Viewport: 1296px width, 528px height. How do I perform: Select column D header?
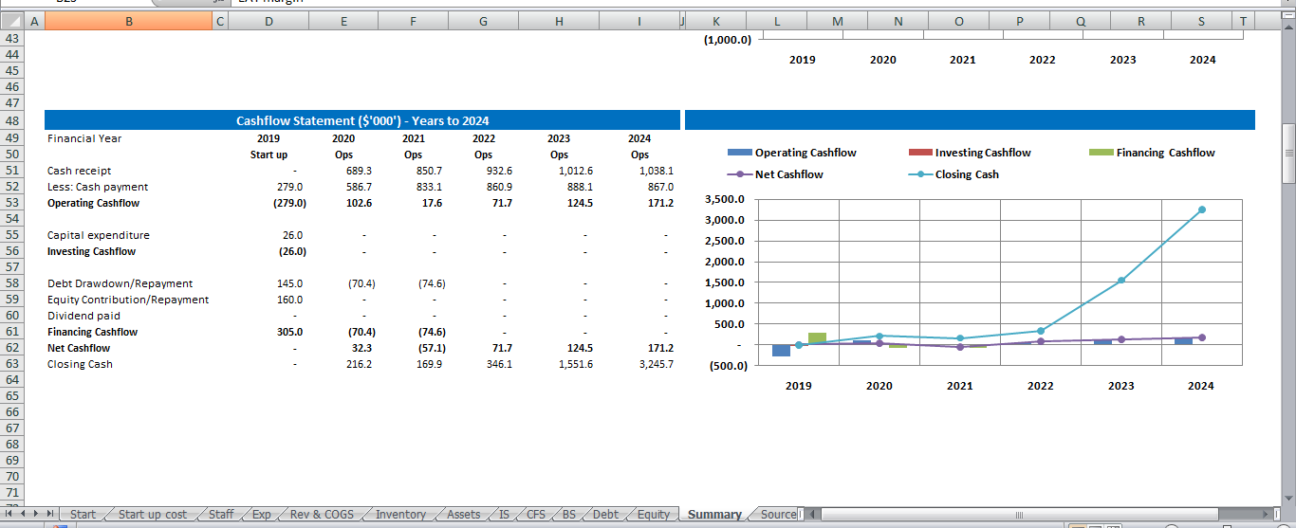click(x=268, y=21)
